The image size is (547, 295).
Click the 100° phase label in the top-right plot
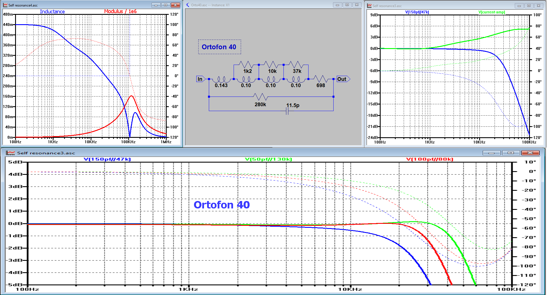(537, 15)
